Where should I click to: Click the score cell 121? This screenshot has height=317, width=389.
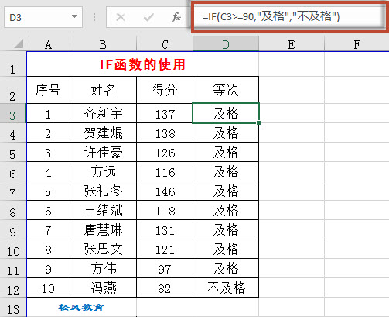point(165,249)
